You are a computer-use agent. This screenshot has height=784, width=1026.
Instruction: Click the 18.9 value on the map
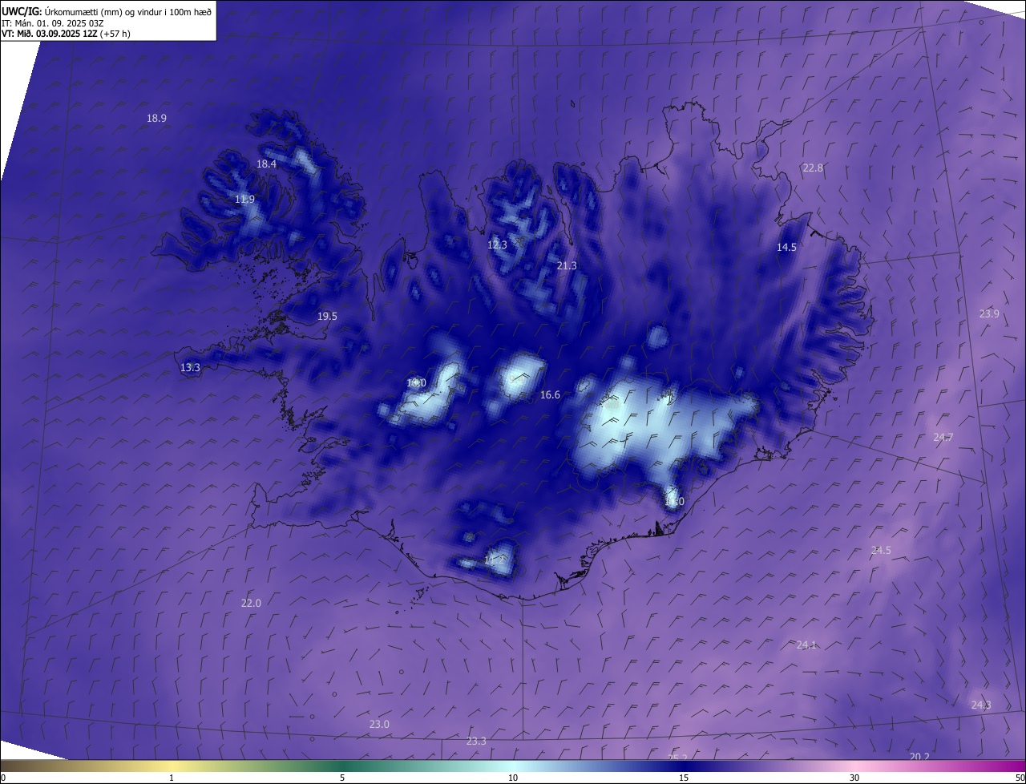pos(156,118)
